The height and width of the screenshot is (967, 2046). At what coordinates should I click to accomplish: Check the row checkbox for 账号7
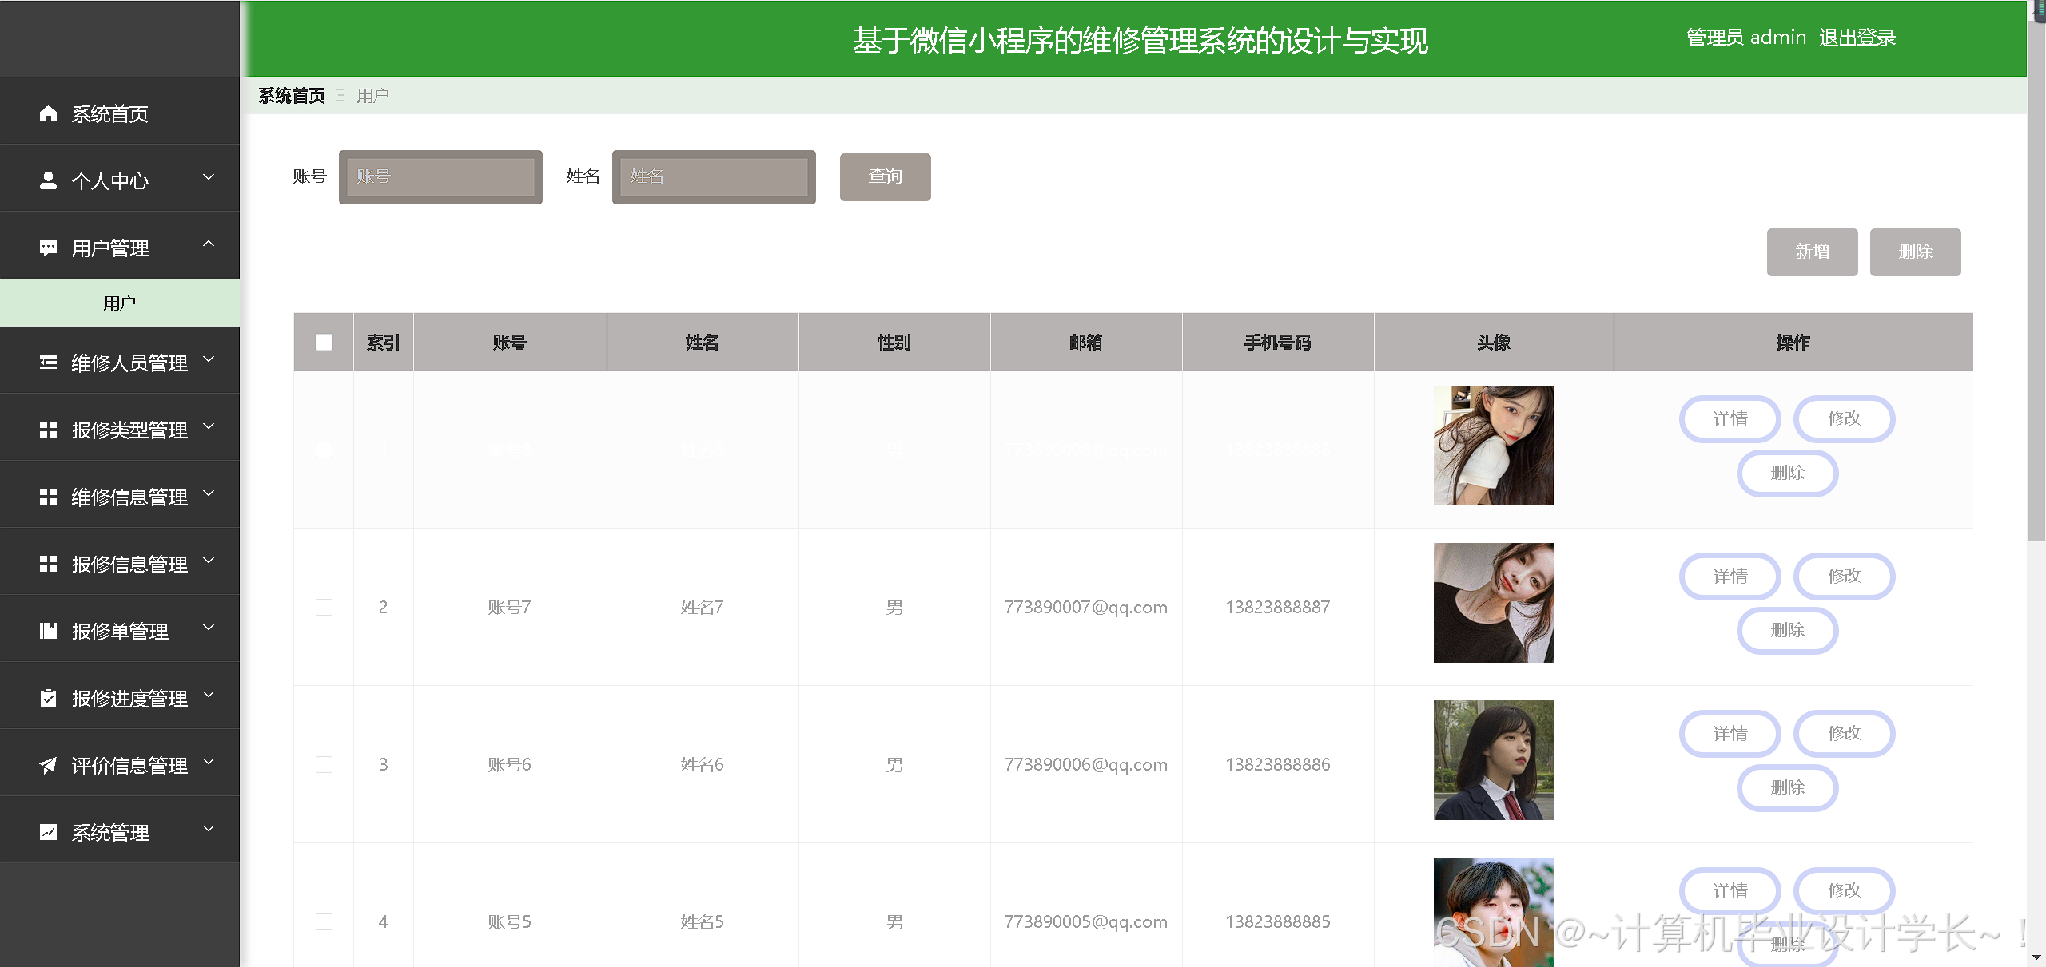click(x=323, y=607)
